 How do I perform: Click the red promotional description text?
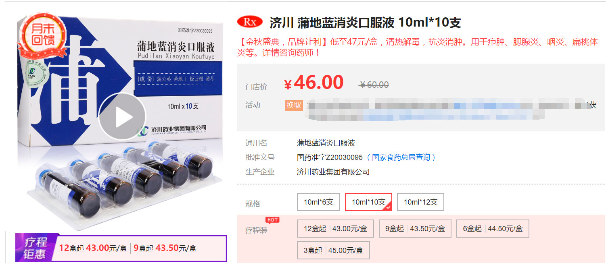click(418, 47)
